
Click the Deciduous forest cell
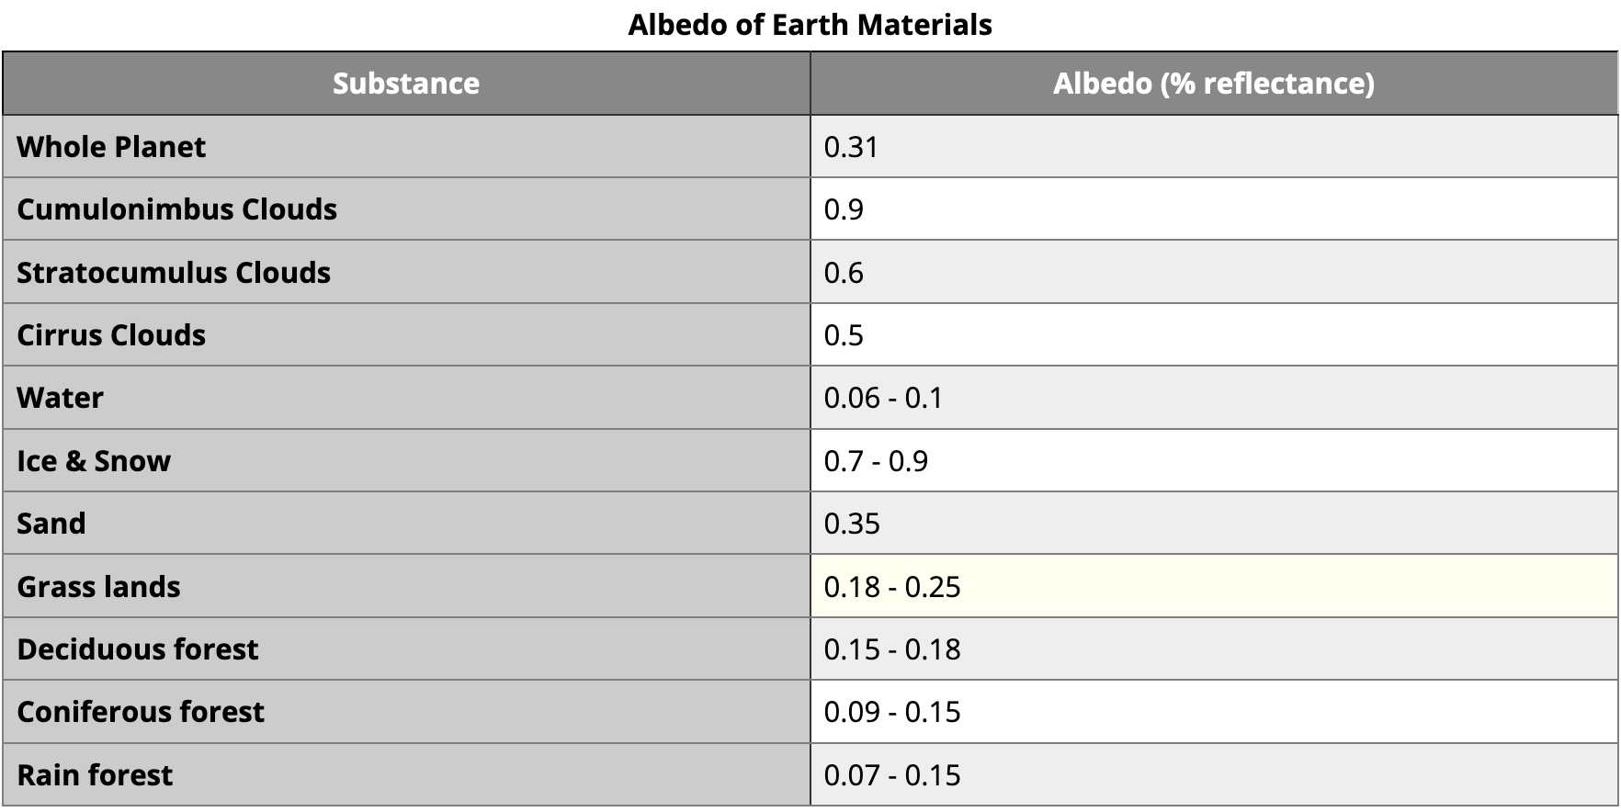(x=138, y=649)
